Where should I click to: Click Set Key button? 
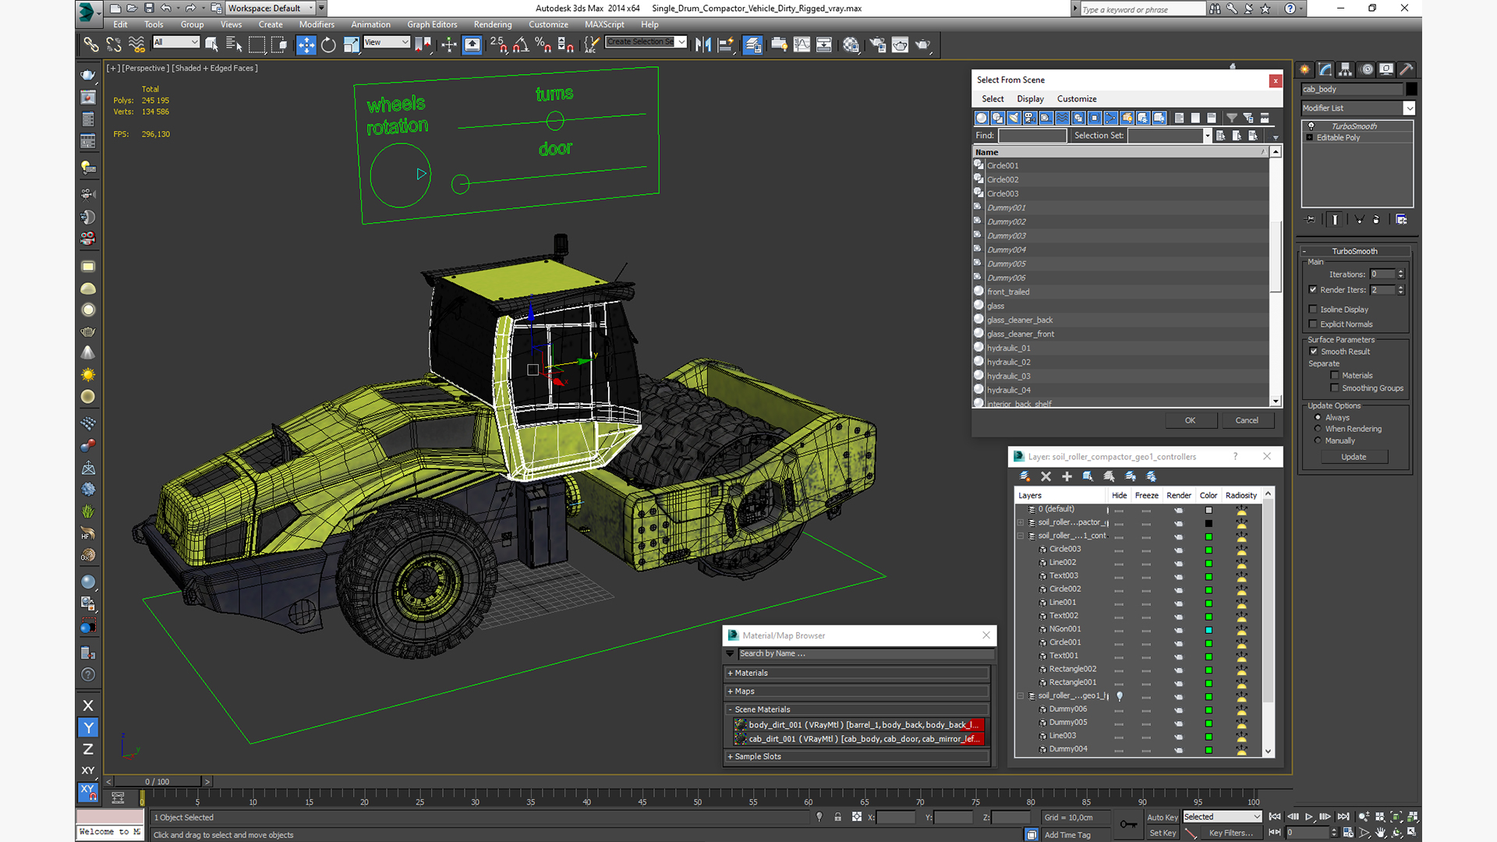point(1162,833)
